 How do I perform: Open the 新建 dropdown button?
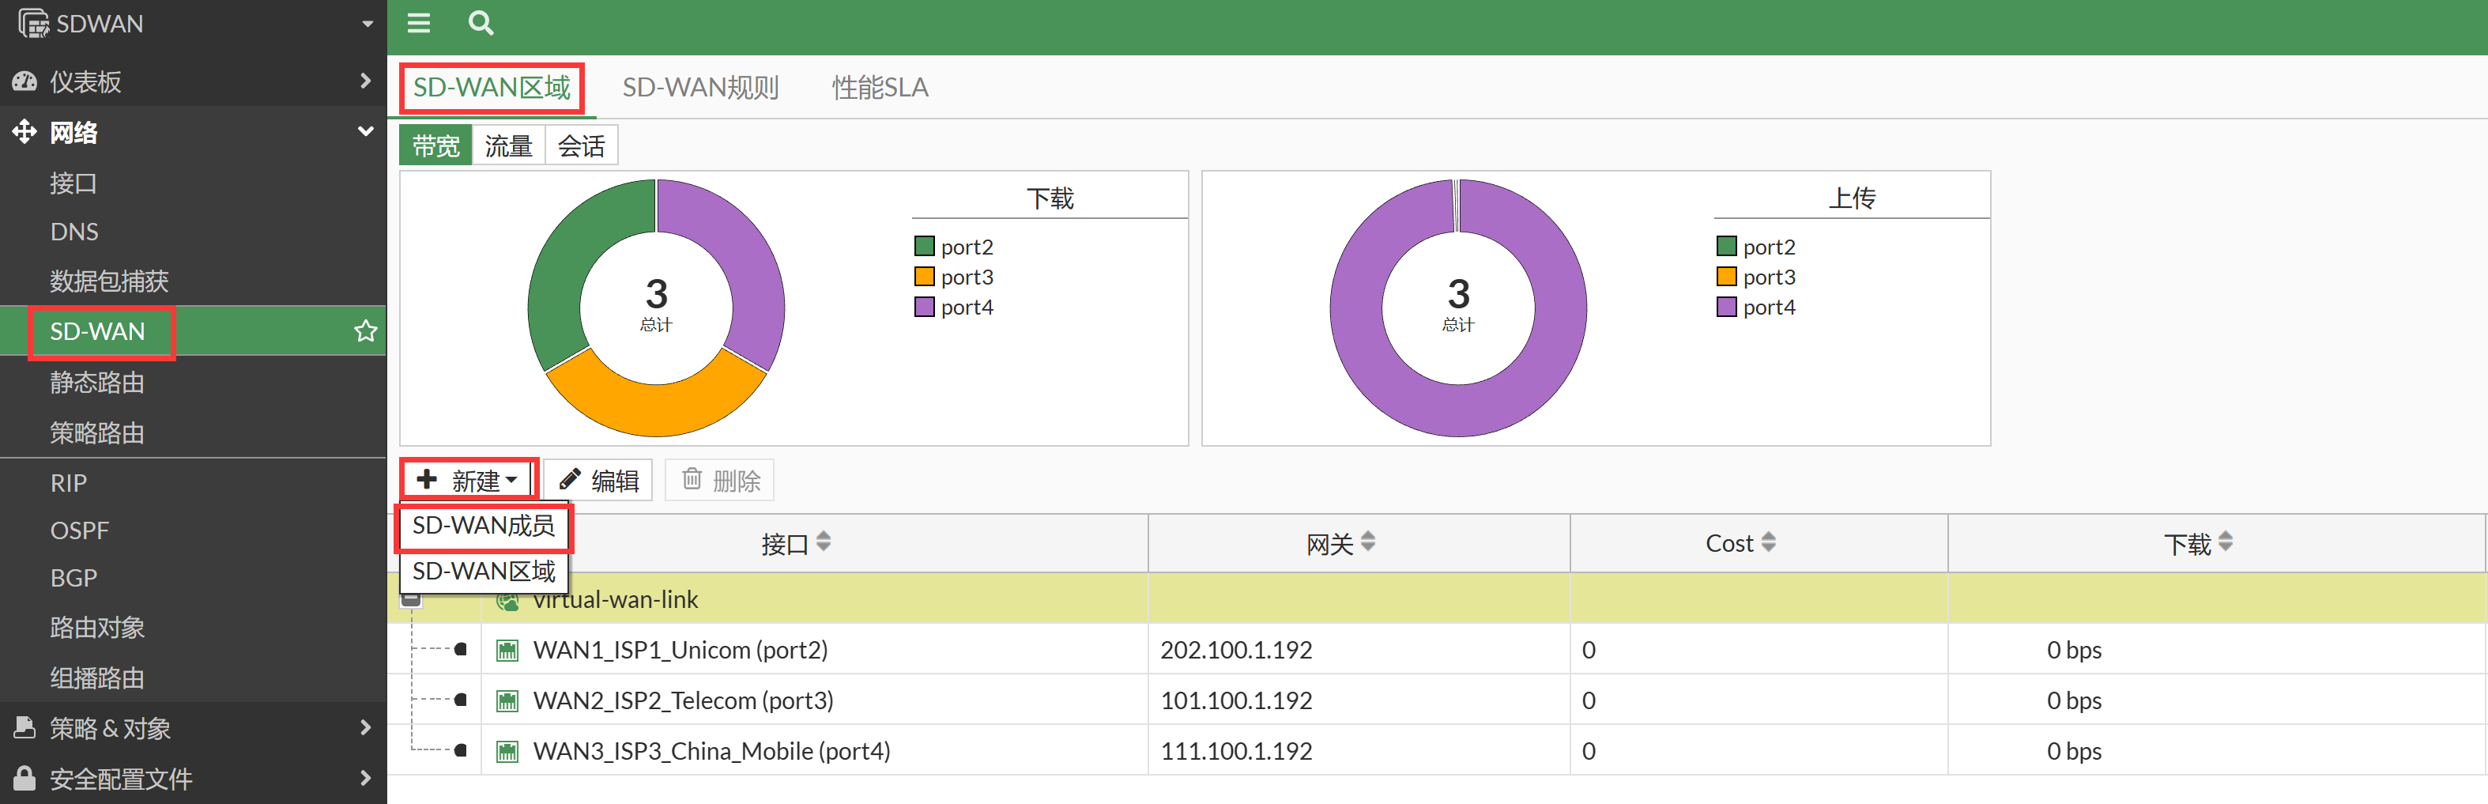(x=469, y=481)
